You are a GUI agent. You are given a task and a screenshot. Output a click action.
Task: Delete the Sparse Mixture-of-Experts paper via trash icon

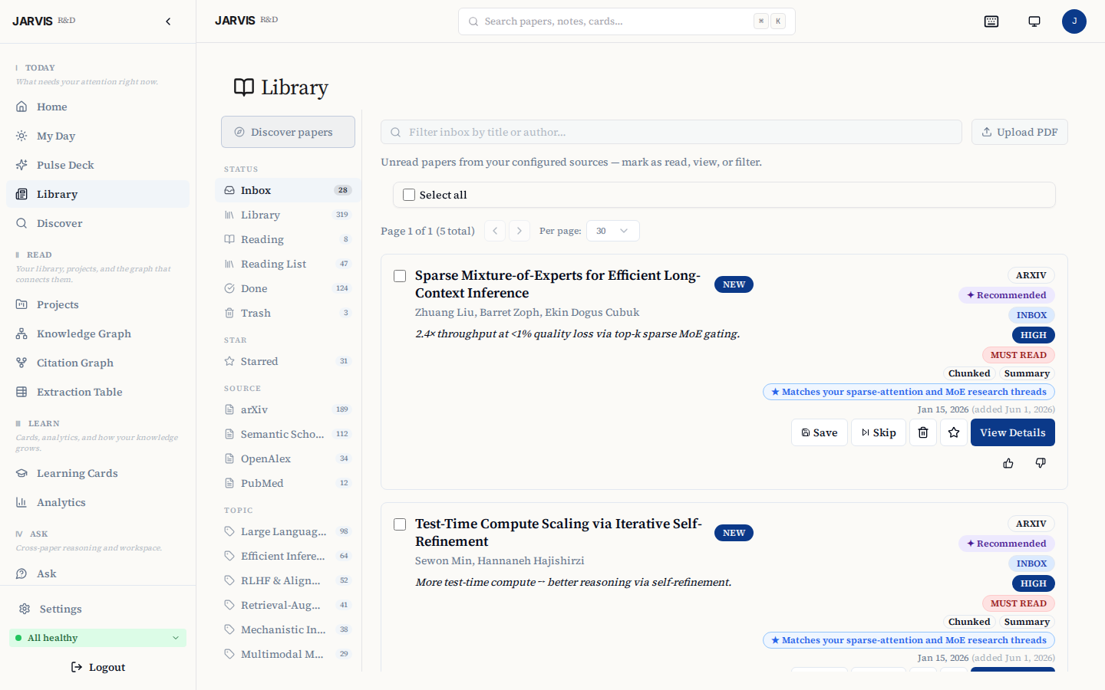click(923, 432)
